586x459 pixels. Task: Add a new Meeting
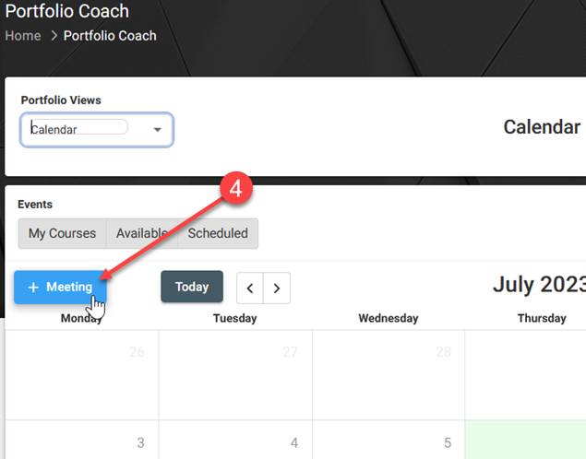click(x=60, y=287)
